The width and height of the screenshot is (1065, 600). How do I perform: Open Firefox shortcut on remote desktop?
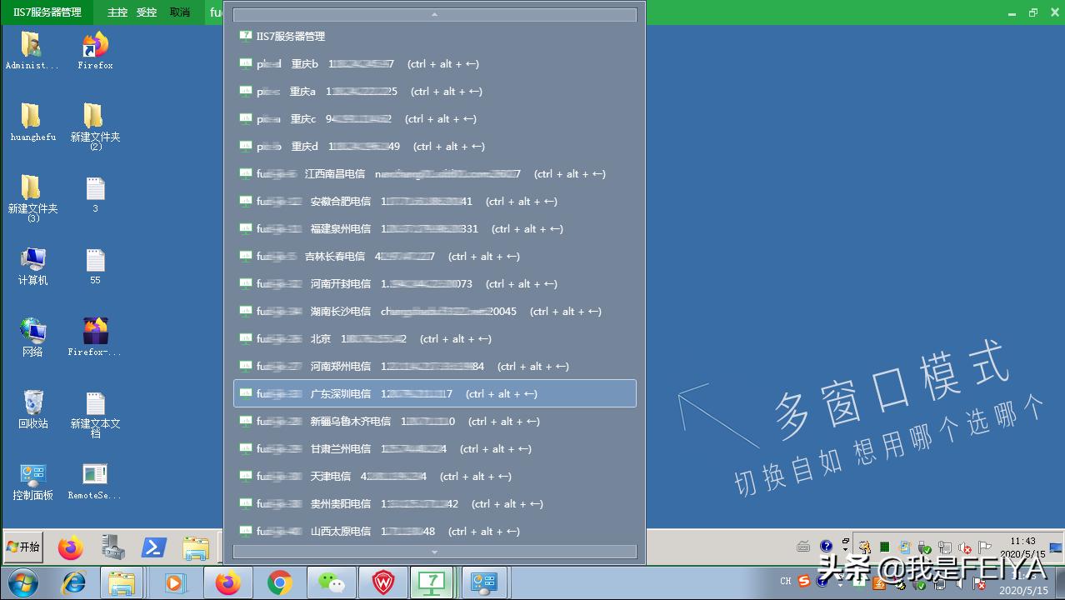(95, 49)
